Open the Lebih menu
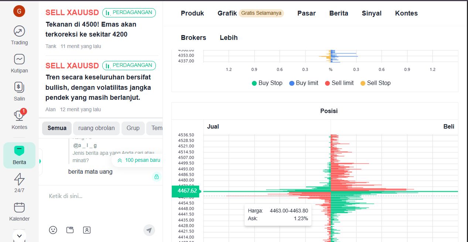Screen dimensions: 468x242 (229, 38)
